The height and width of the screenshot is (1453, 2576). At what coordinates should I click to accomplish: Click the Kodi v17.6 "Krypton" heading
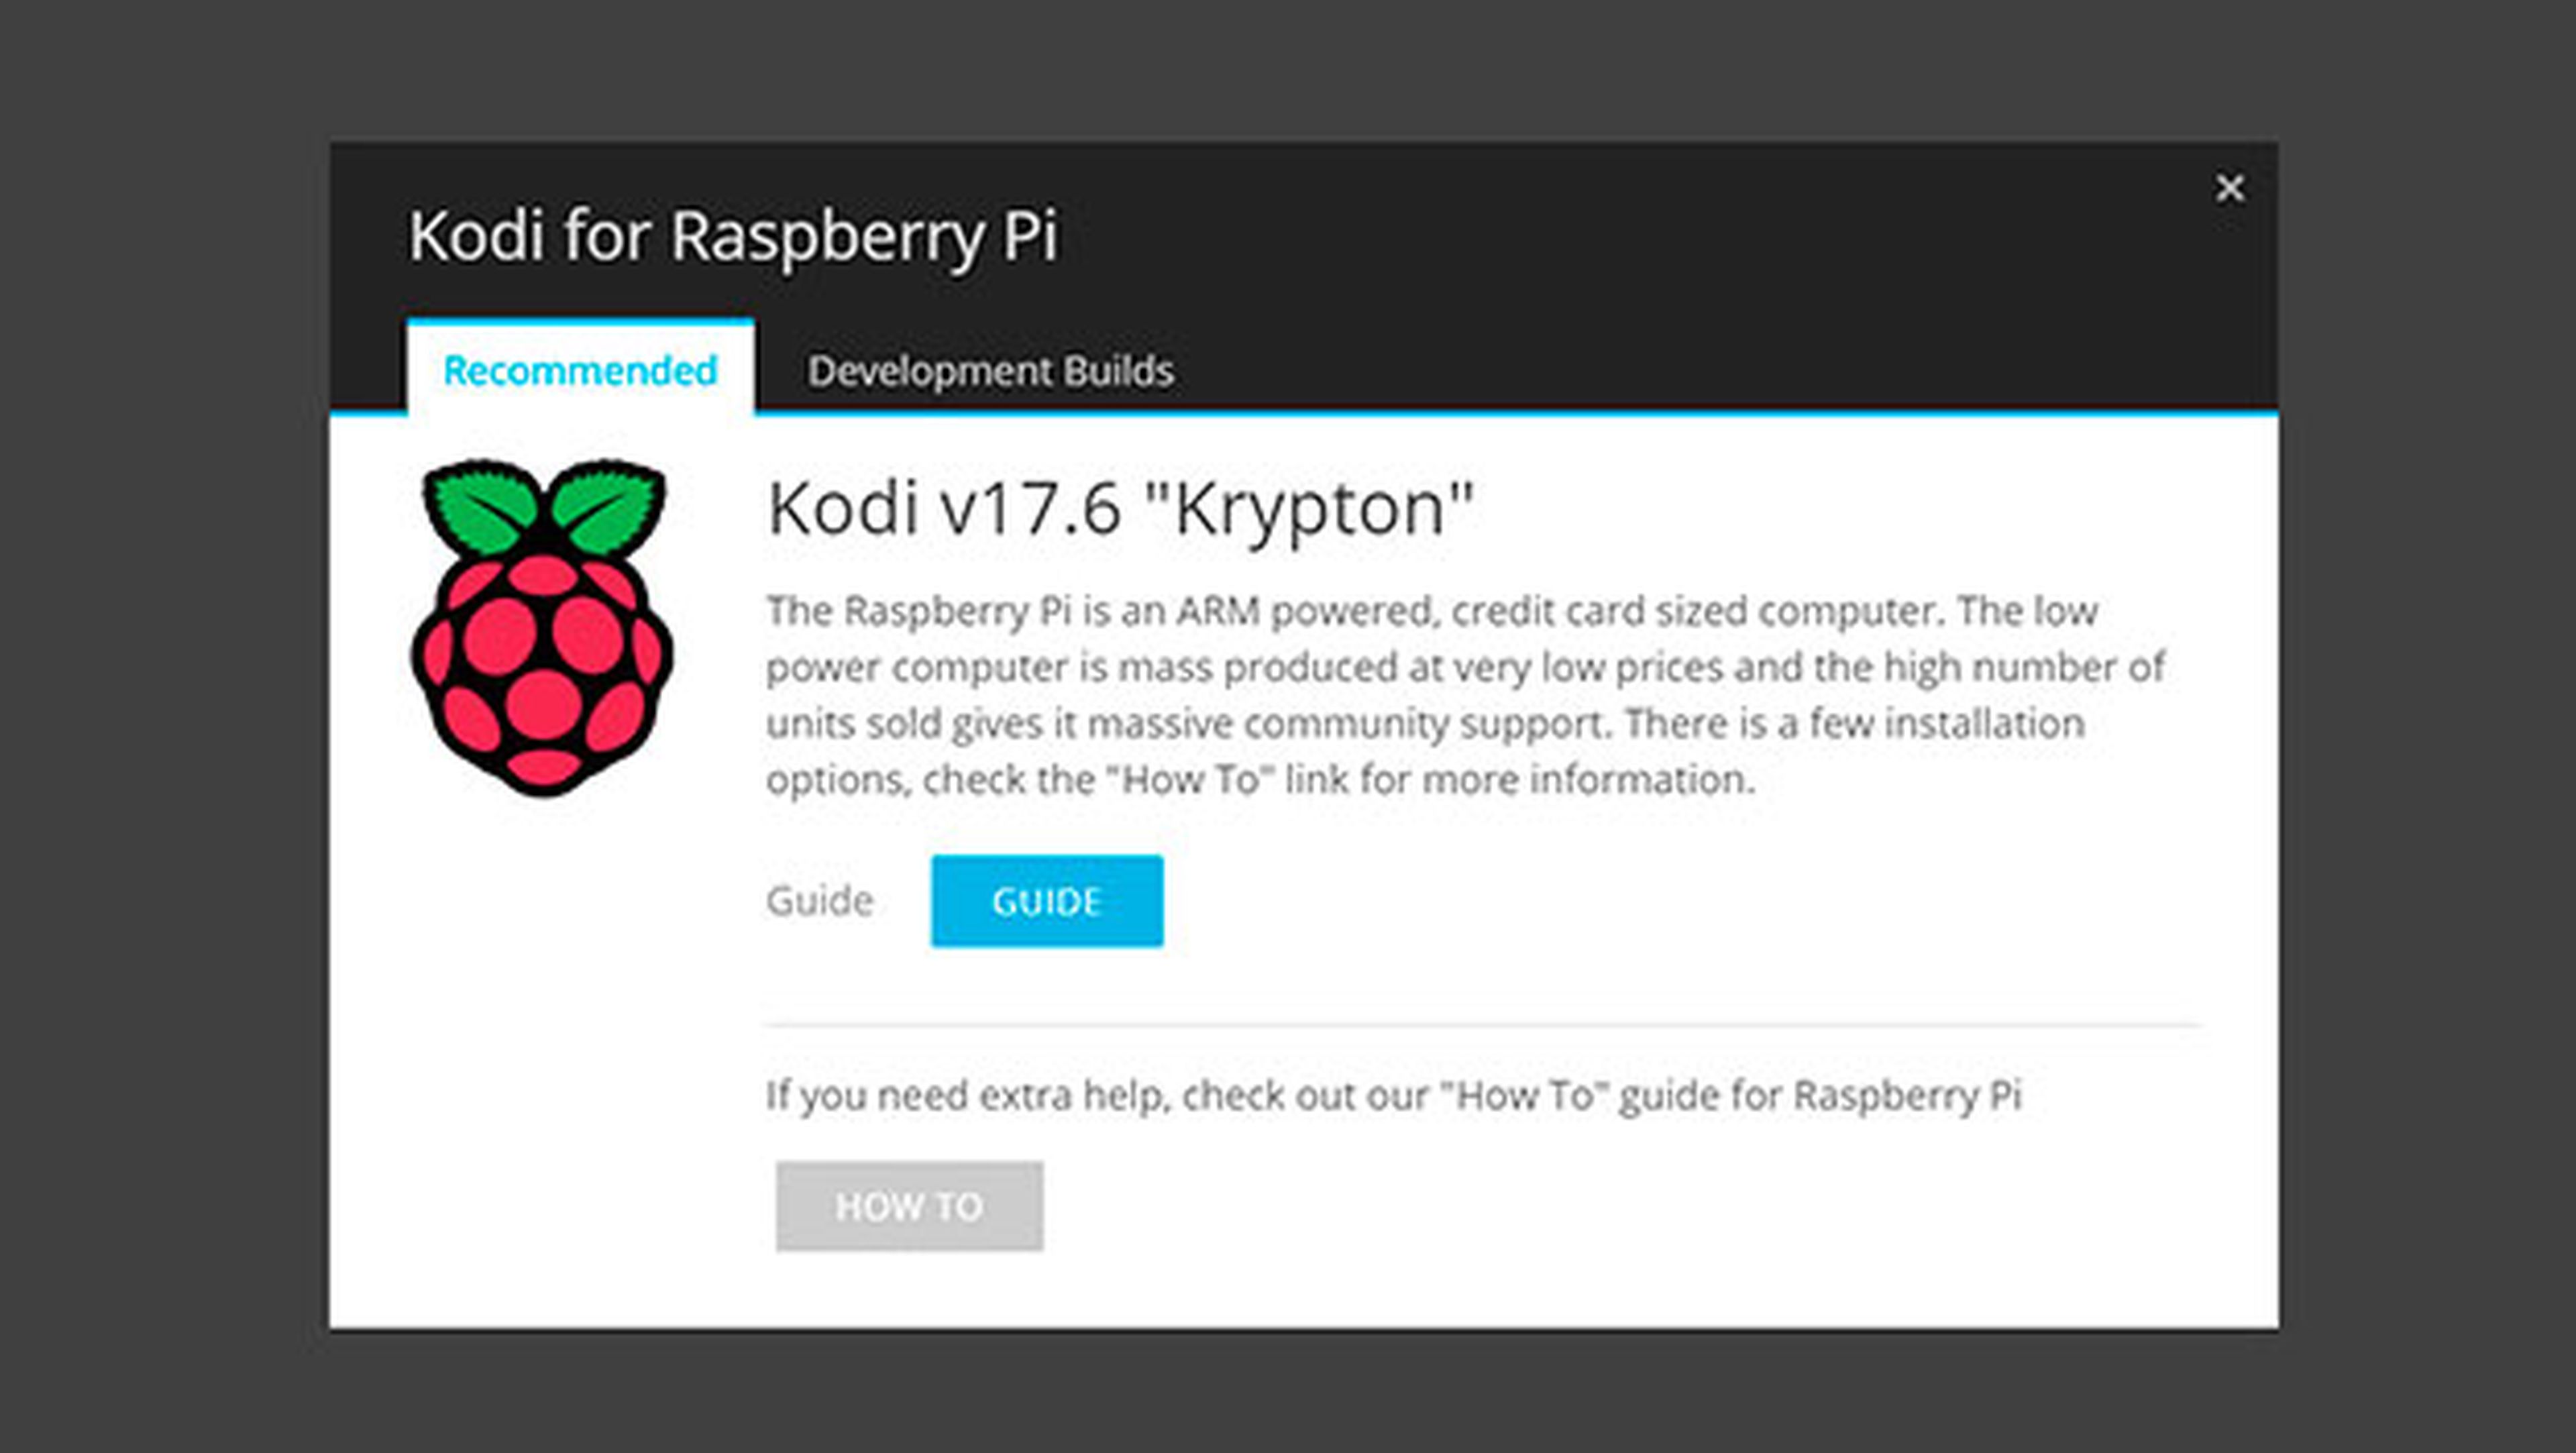pyautogui.click(x=1120, y=509)
